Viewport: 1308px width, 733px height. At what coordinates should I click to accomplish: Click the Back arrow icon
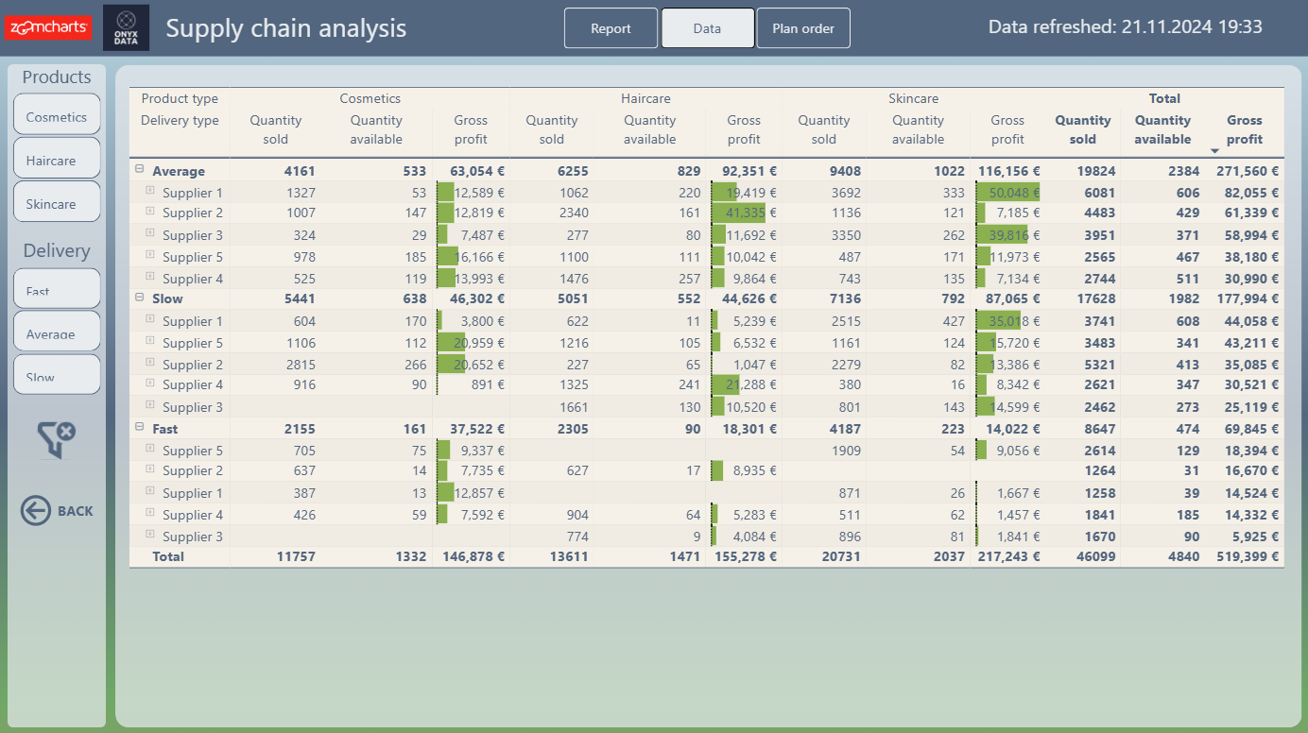(x=36, y=511)
